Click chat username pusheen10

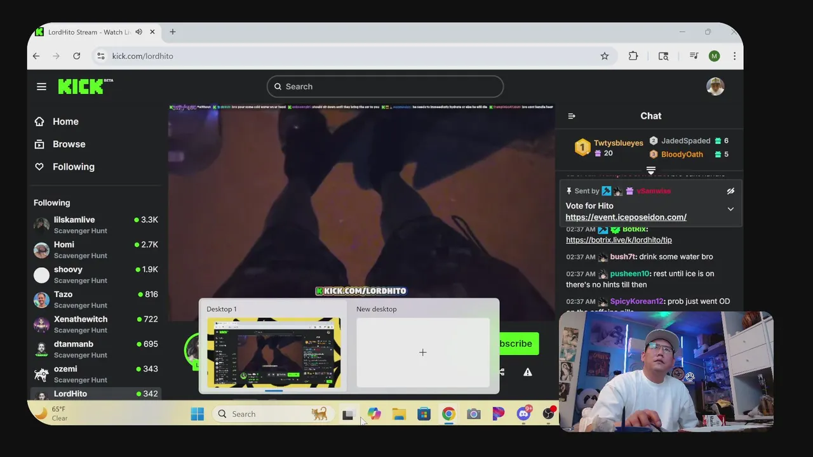[629, 274]
